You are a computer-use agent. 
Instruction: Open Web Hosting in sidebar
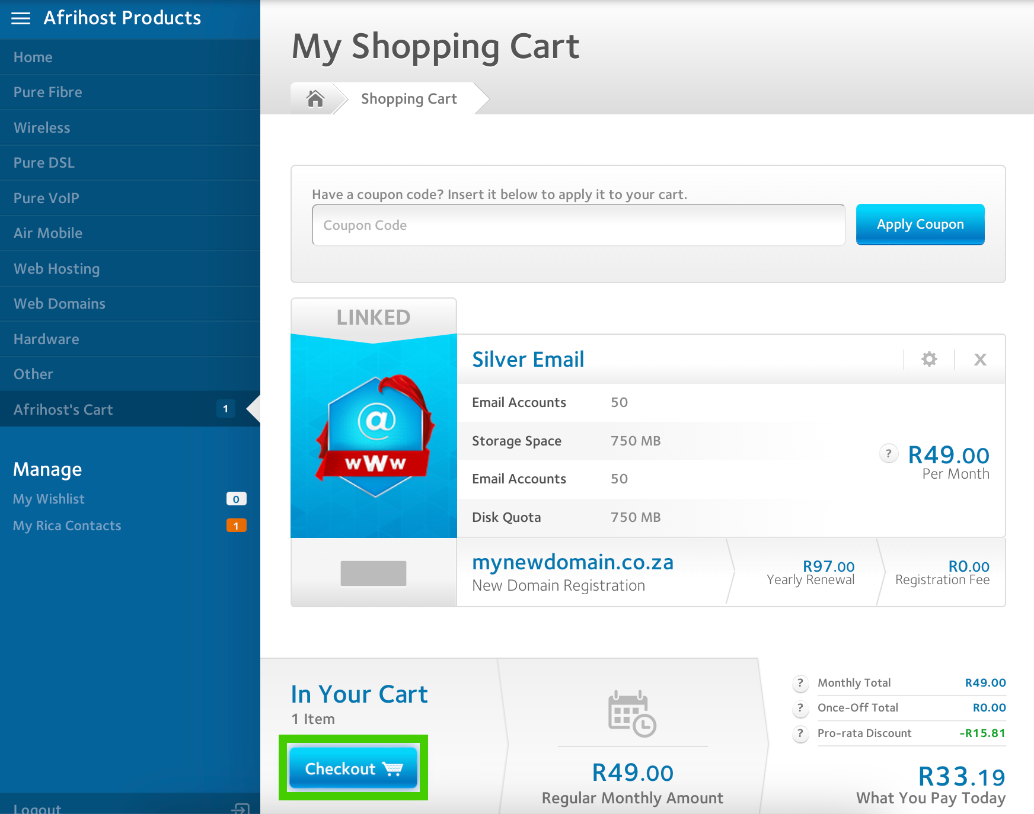pos(57,269)
